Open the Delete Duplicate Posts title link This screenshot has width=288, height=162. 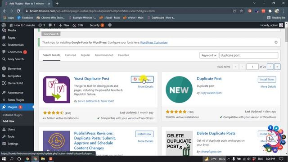pyautogui.click(x=216, y=133)
